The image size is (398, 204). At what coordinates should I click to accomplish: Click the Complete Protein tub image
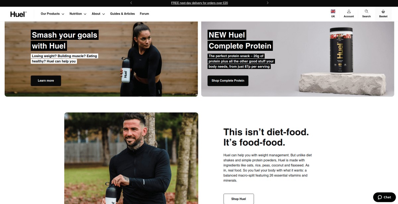click(x=341, y=50)
